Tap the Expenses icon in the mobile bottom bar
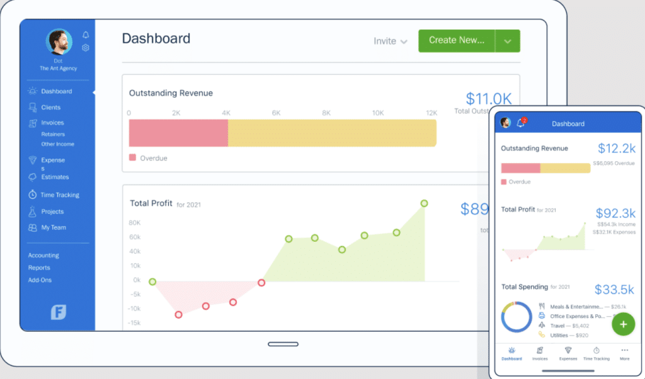 568,353
